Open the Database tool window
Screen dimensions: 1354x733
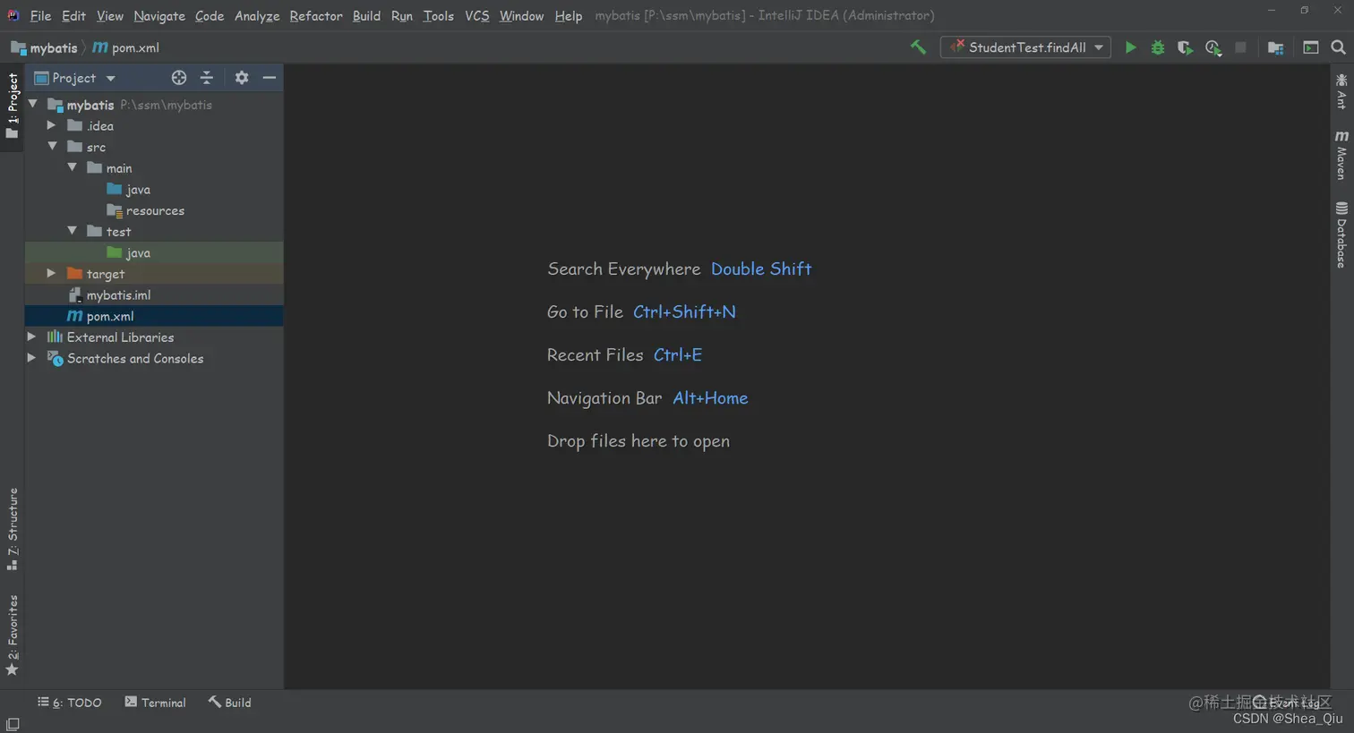(1341, 234)
